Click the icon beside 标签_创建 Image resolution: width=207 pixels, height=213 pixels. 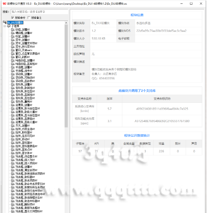(x=13, y=36)
